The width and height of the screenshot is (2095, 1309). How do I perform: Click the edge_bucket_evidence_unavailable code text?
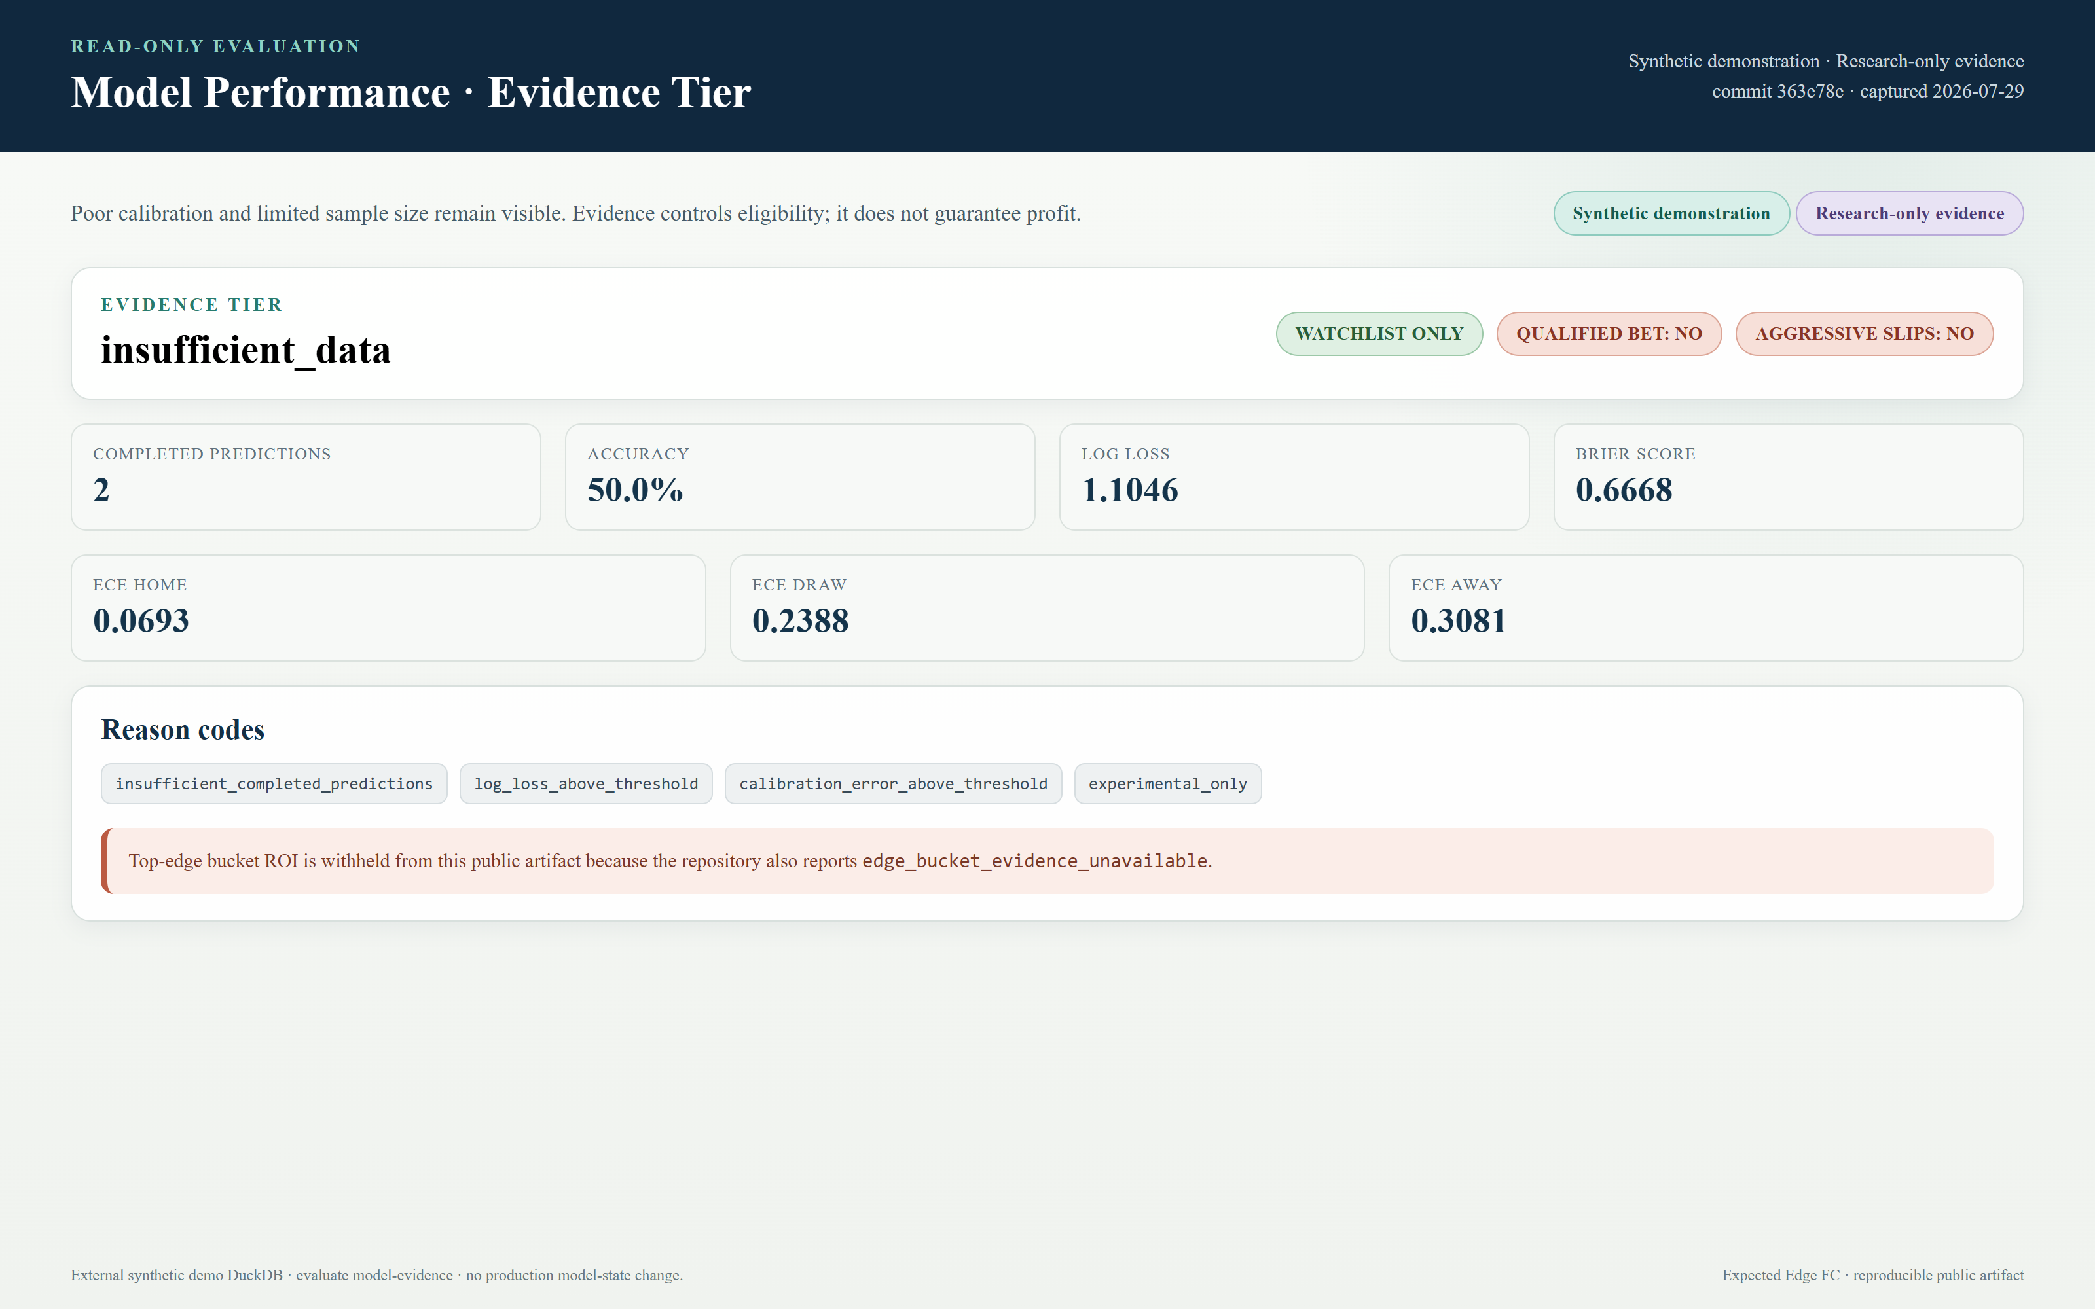(1034, 861)
